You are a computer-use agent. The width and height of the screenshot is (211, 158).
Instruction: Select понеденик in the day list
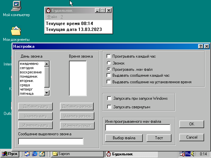32,76
